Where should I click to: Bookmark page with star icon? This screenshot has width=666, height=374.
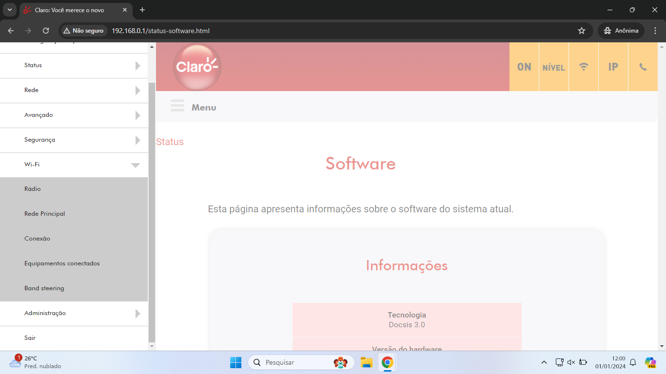click(582, 31)
